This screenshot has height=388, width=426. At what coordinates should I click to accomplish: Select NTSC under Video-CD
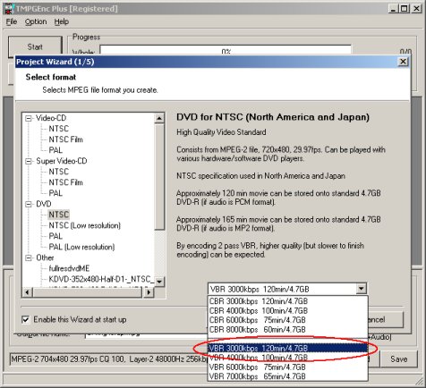click(x=59, y=129)
